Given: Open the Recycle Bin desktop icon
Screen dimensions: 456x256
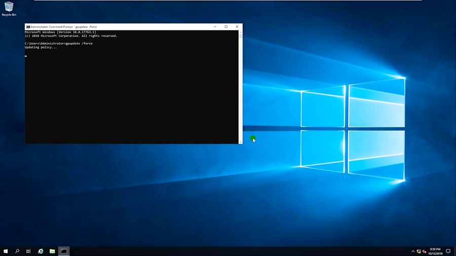Looking at the screenshot, I should coord(9,9).
